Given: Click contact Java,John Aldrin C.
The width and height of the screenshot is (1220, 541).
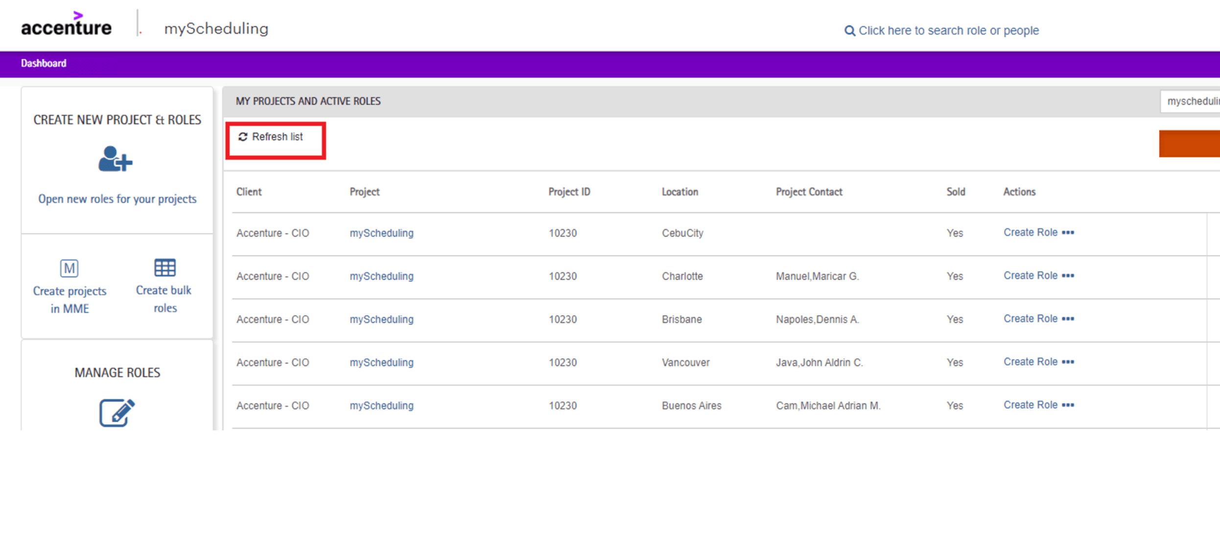Looking at the screenshot, I should [819, 362].
